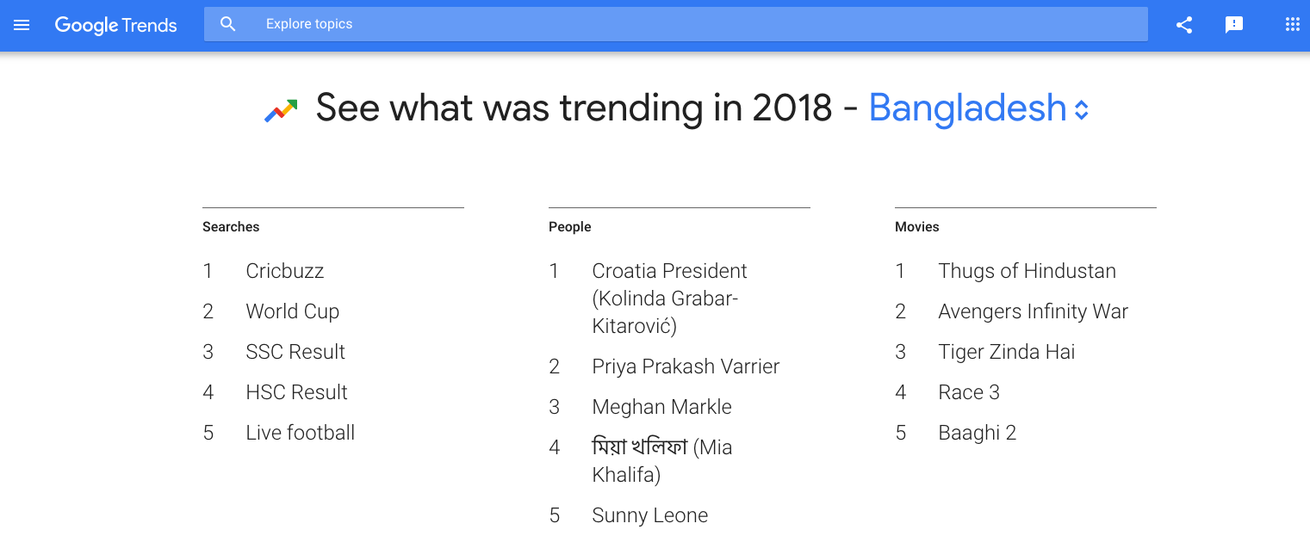Open the SSC Result entry
The width and height of the screenshot is (1310, 542).
click(x=295, y=352)
